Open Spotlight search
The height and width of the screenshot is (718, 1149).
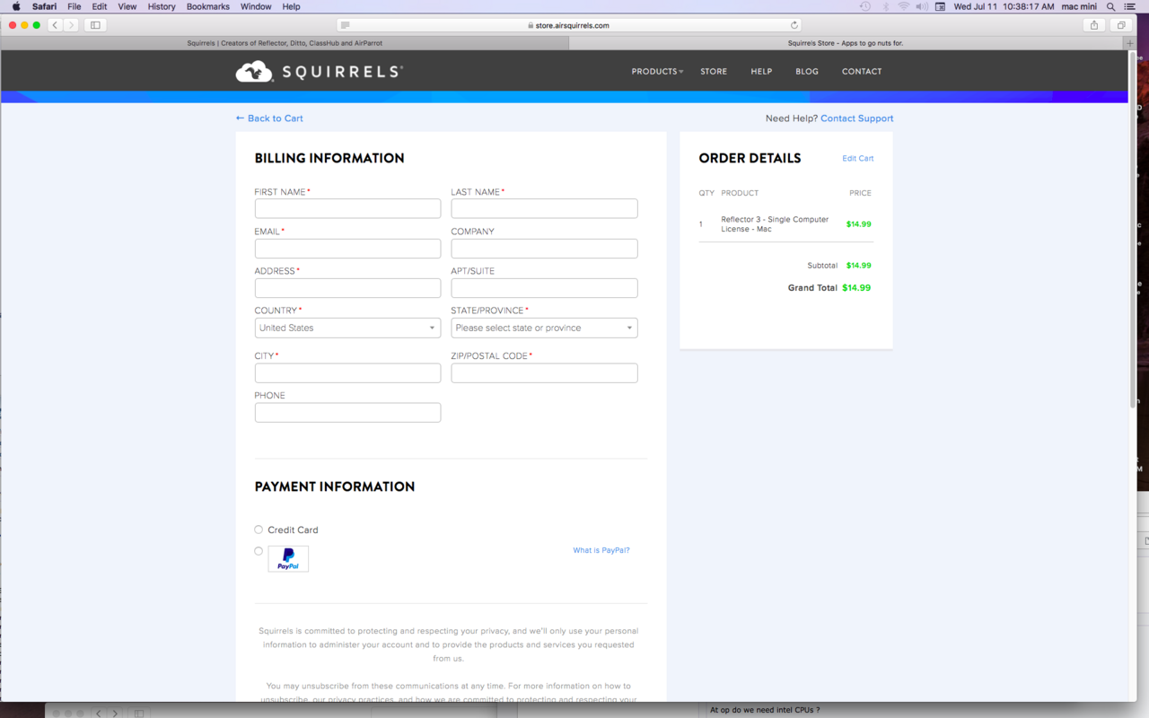tap(1111, 6)
